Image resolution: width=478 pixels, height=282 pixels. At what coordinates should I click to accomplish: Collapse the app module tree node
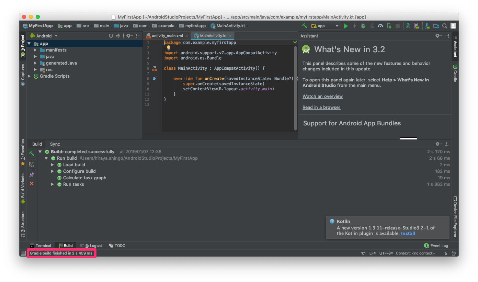tap(29, 44)
